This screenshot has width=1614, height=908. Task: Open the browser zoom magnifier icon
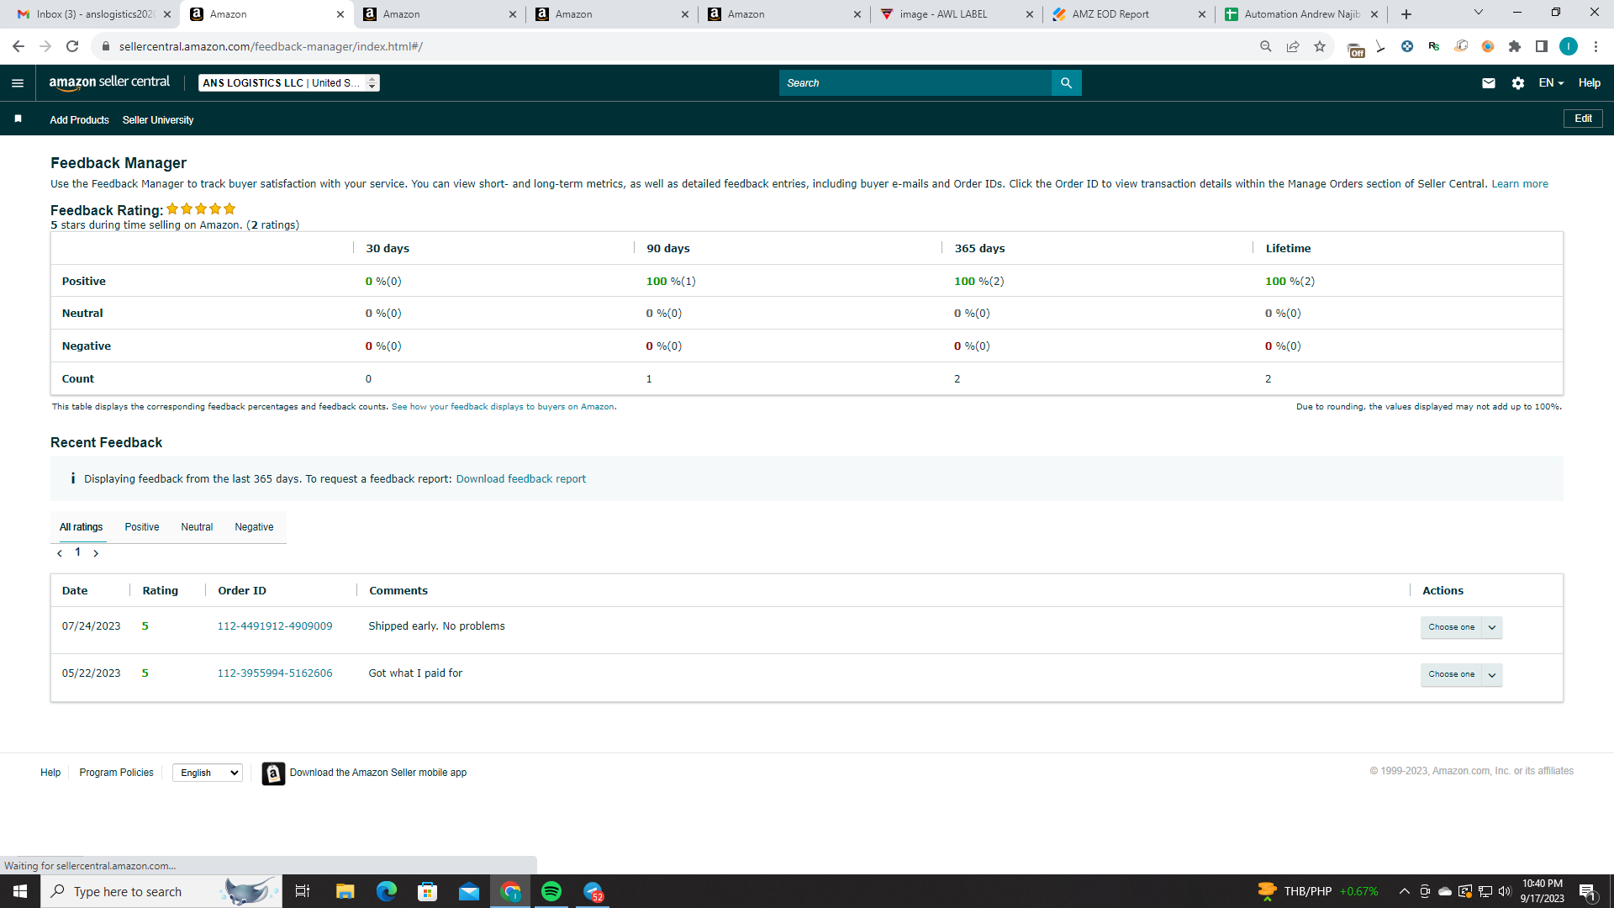click(x=1266, y=46)
